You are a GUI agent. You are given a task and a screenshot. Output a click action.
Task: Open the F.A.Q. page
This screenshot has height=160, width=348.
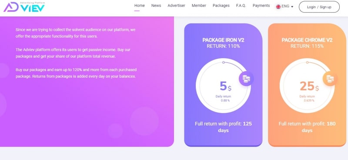241,6
